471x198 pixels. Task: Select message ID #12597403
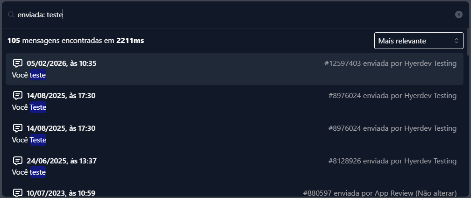(x=343, y=64)
